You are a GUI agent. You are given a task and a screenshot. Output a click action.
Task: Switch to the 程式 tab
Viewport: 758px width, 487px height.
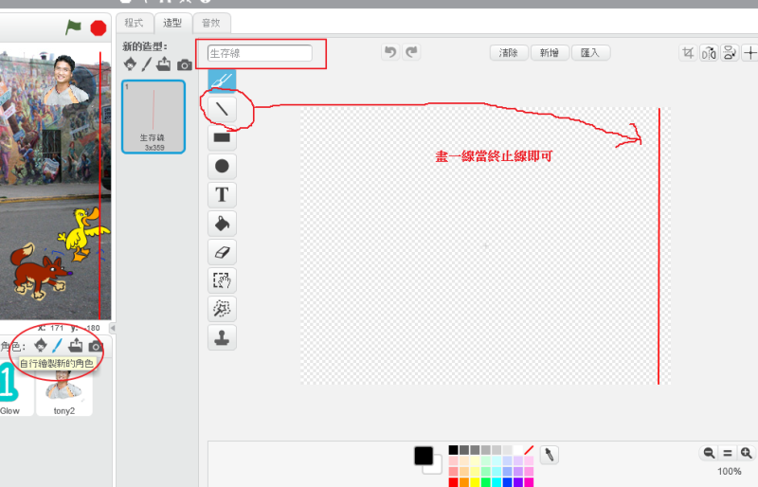click(135, 23)
